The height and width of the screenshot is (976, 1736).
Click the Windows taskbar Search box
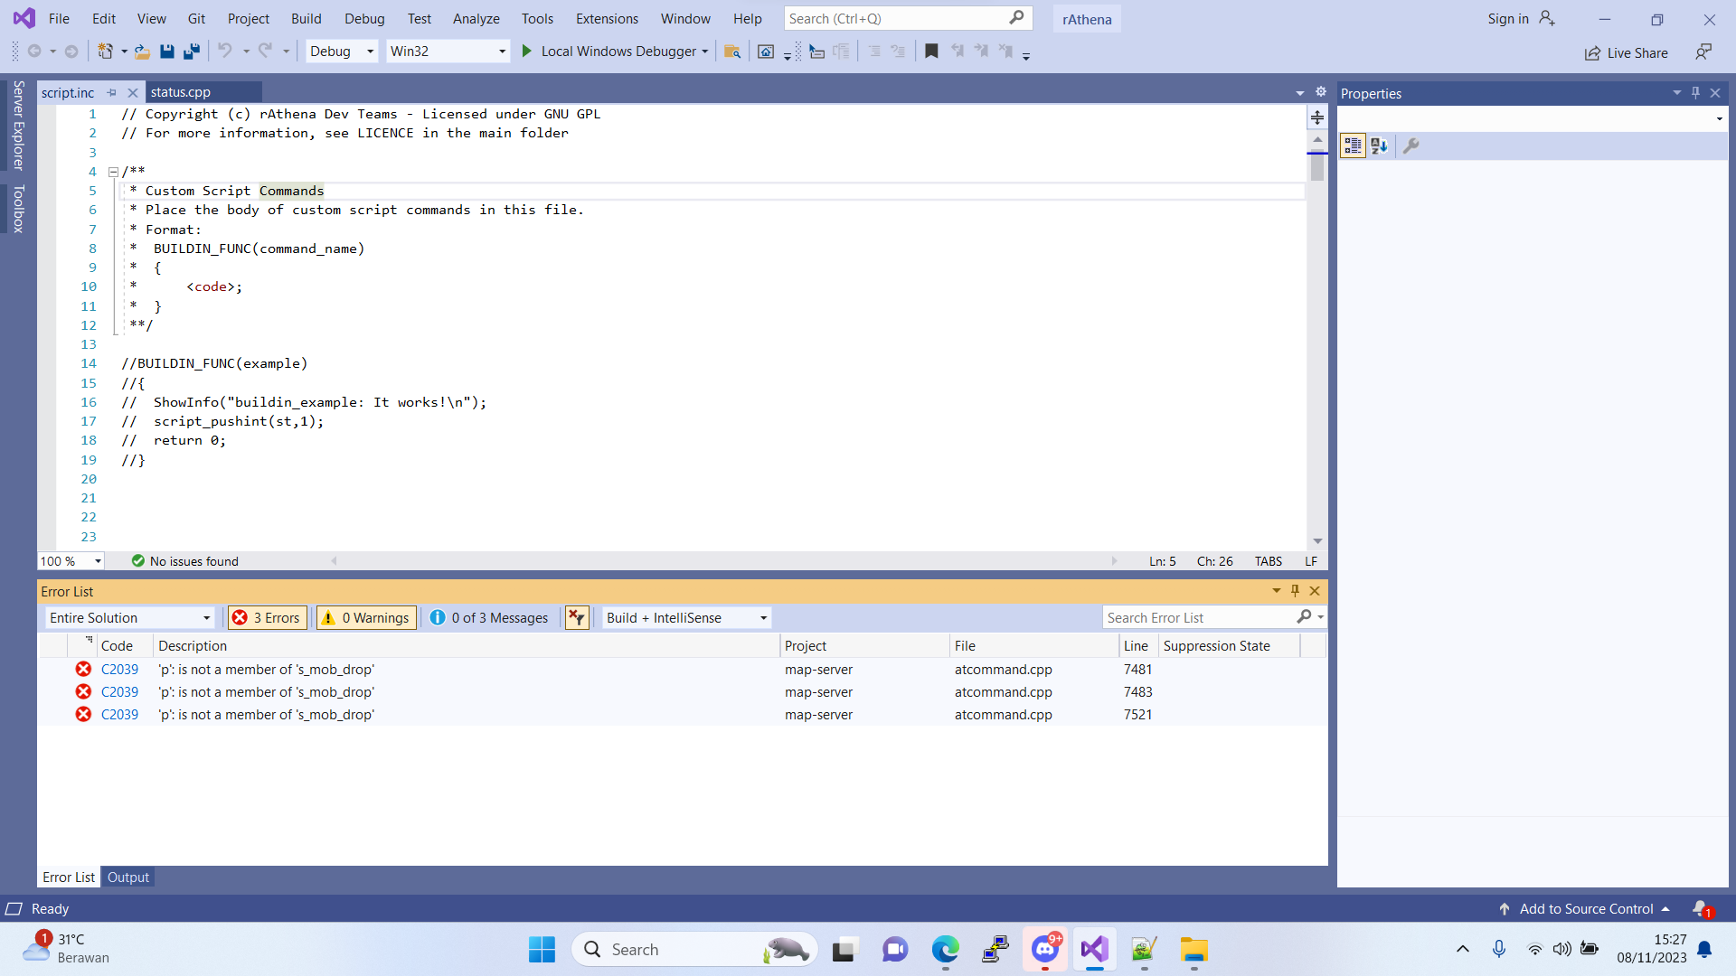point(694,950)
